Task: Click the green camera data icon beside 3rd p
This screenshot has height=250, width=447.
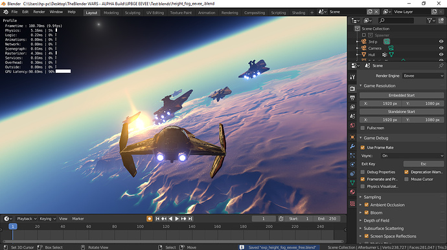Action: click(387, 41)
